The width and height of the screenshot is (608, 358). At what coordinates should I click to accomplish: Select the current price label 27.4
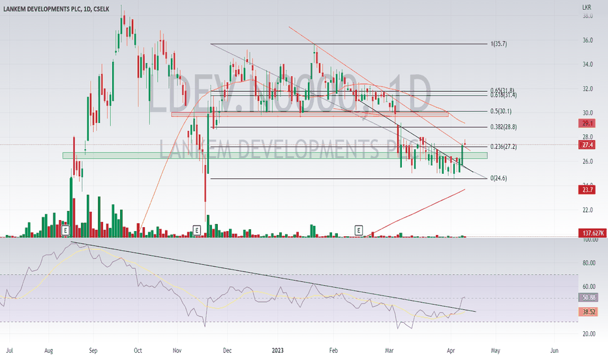pos(588,145)
